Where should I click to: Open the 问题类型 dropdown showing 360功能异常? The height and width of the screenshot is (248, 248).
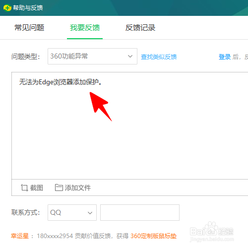(x=92, y=56)
